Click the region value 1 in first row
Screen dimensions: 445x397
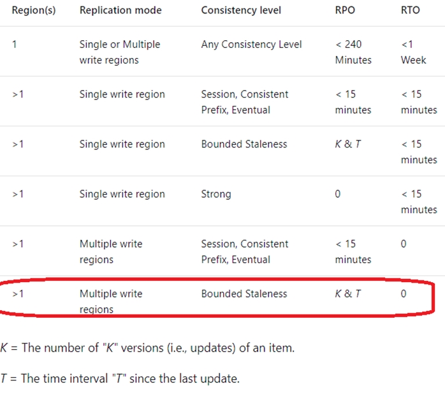[14, 44]
